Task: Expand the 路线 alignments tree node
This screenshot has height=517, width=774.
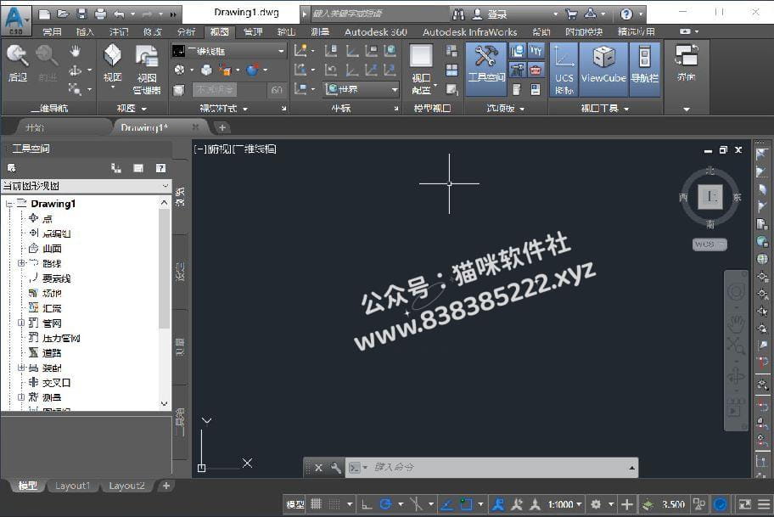Action: (20, 263)
